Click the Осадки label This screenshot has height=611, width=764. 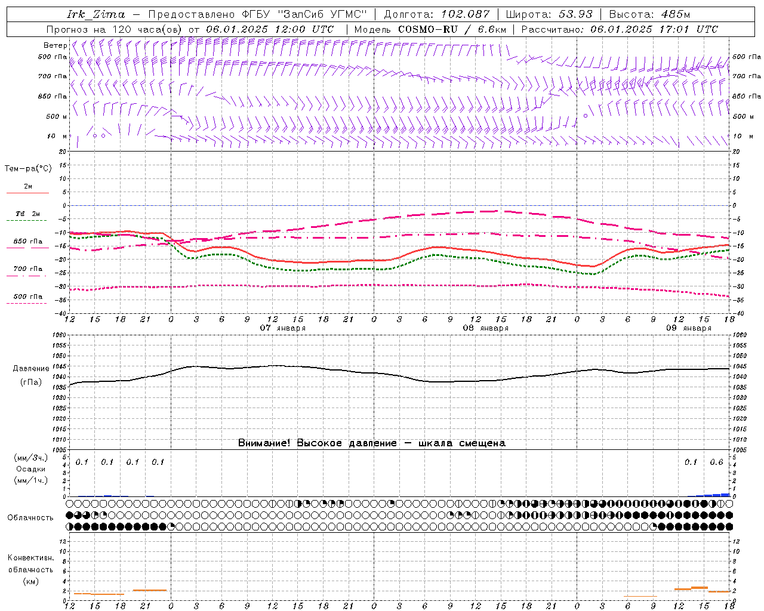pos(30,469)
